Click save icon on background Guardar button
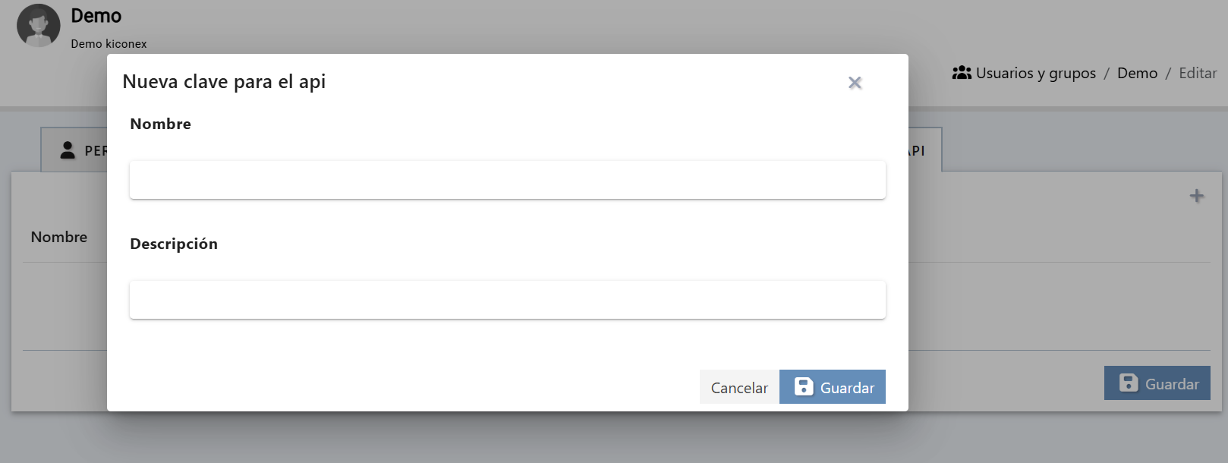 coord(1129,383)
